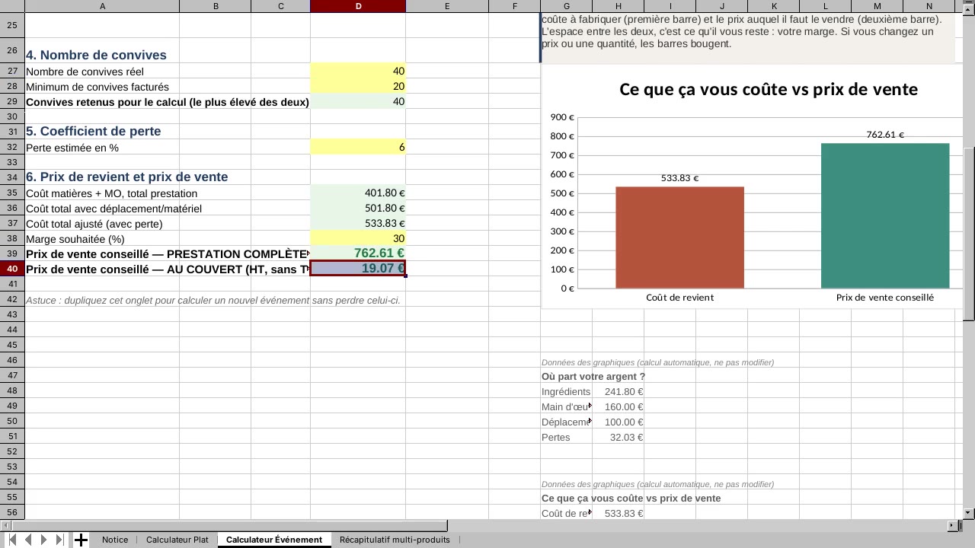
Task: Click the Minimum de convives facturés value 20
Action: click(x=358, y=86)
